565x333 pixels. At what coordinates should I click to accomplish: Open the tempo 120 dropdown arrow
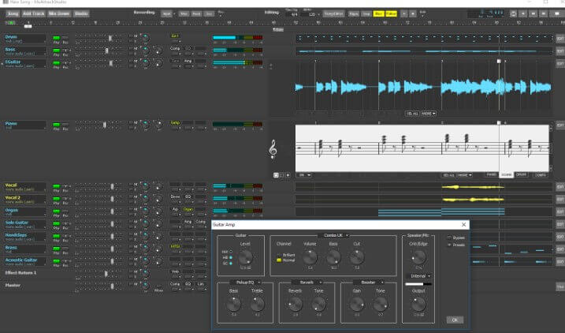319,14
